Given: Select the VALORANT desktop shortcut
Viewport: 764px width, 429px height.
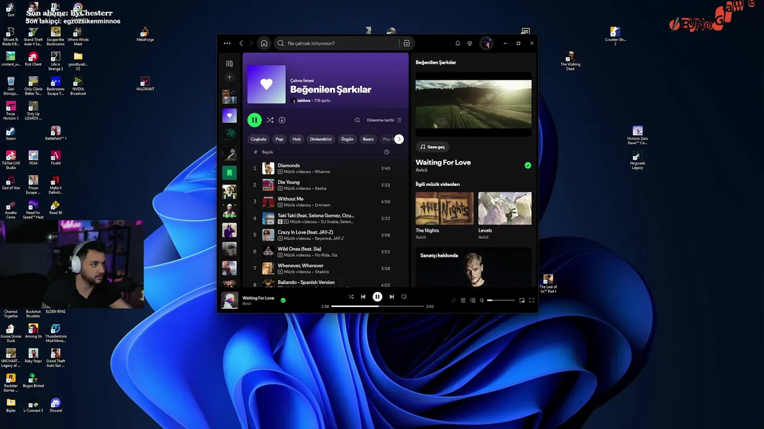Looking at the screenshot, I should (x=145, y=83).
